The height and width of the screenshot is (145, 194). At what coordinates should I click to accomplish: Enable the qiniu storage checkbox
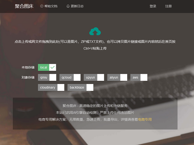tap(53, 77)
